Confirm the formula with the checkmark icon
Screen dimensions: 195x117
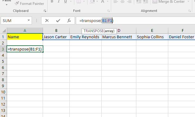pyautogui.click(x=58, y=21)
